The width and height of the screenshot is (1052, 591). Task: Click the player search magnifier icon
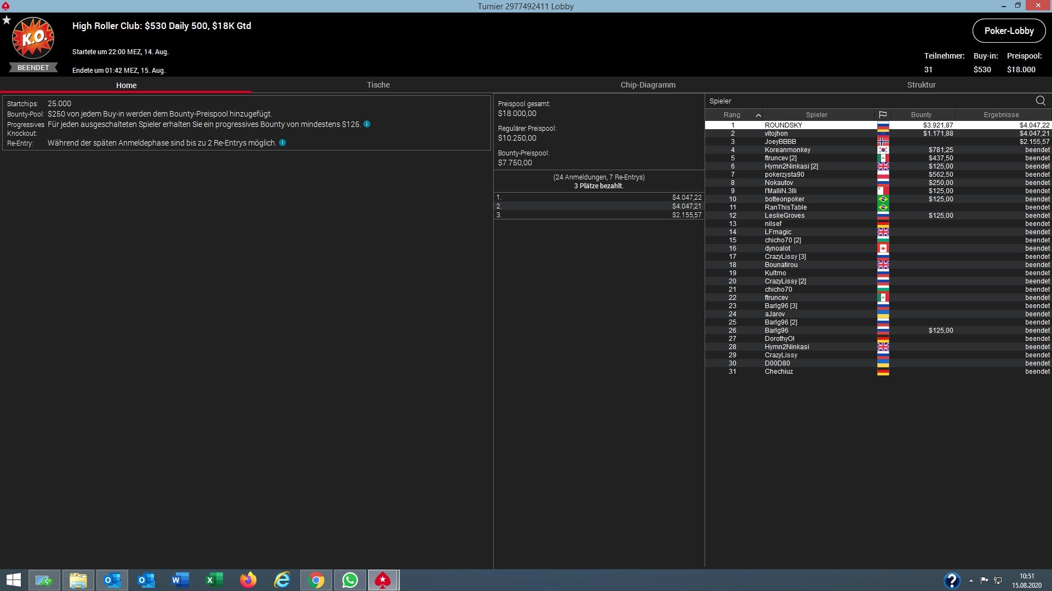1040,101
